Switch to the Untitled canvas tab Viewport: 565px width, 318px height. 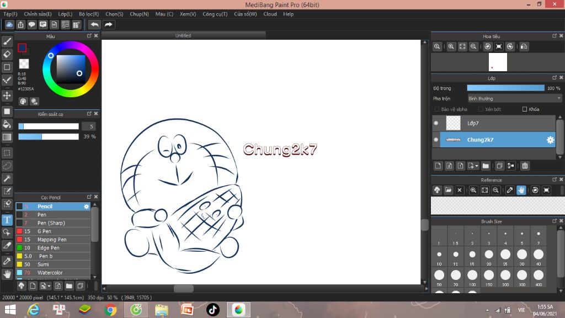183,36
